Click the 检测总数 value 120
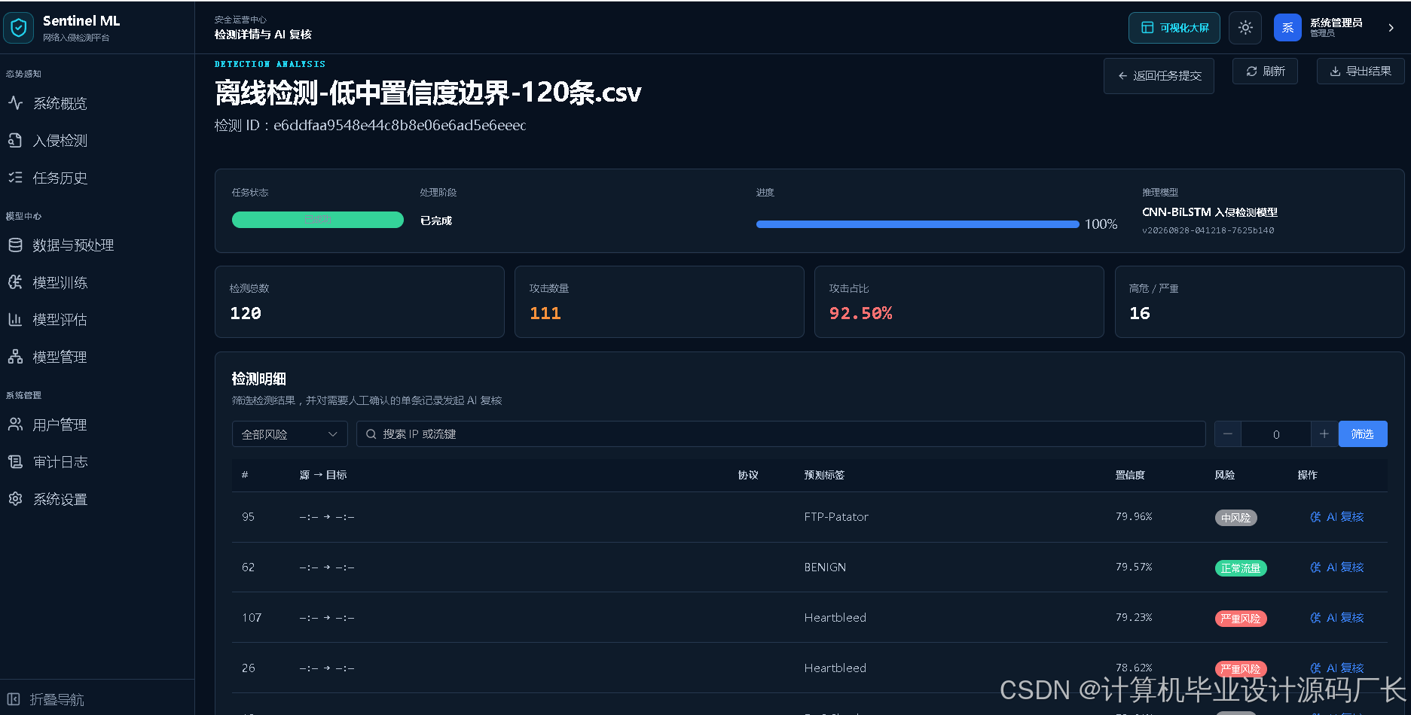 pyautogui.click(x=246, y=313)
